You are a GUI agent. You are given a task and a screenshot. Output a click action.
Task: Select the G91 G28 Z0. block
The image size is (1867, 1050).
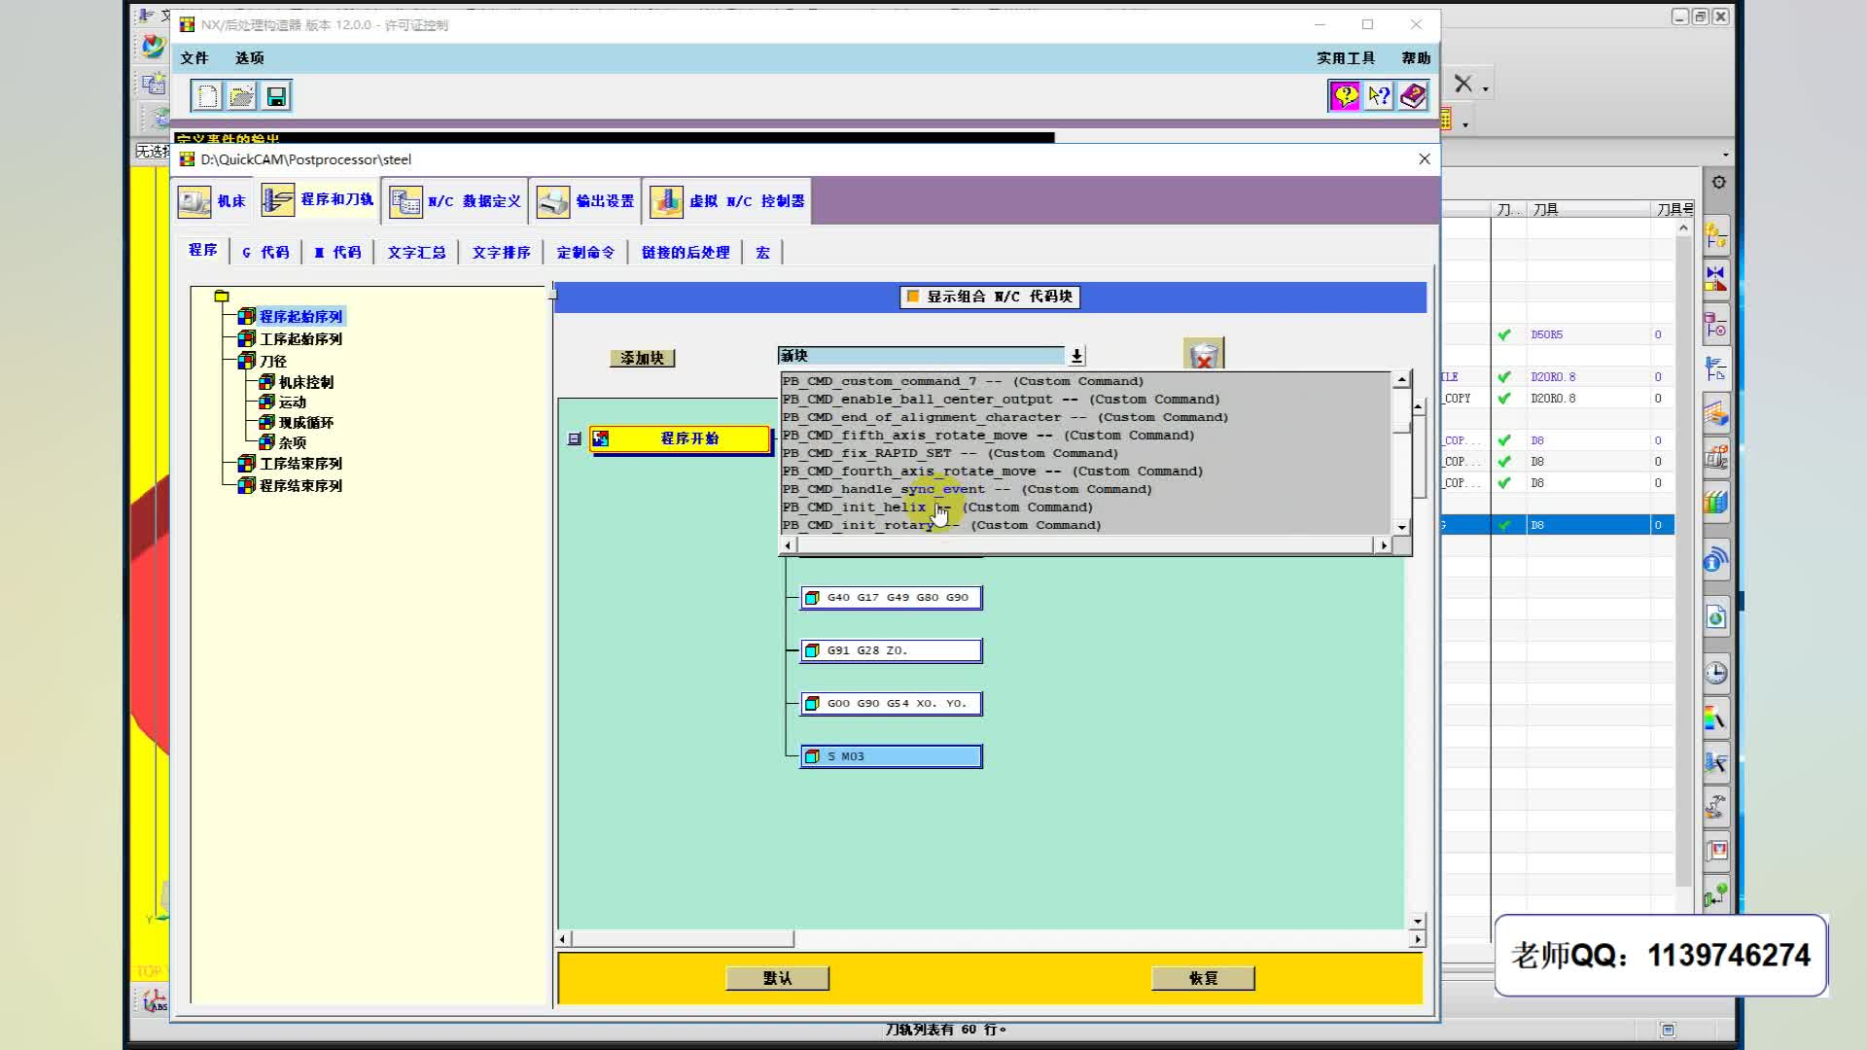click(891, 650)
